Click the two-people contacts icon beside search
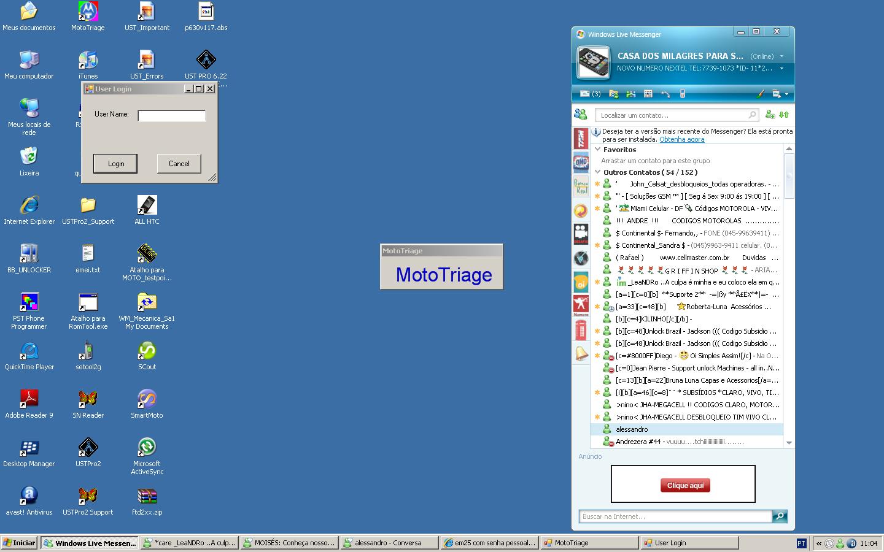884x552 pixels. [x=580, y=114]
